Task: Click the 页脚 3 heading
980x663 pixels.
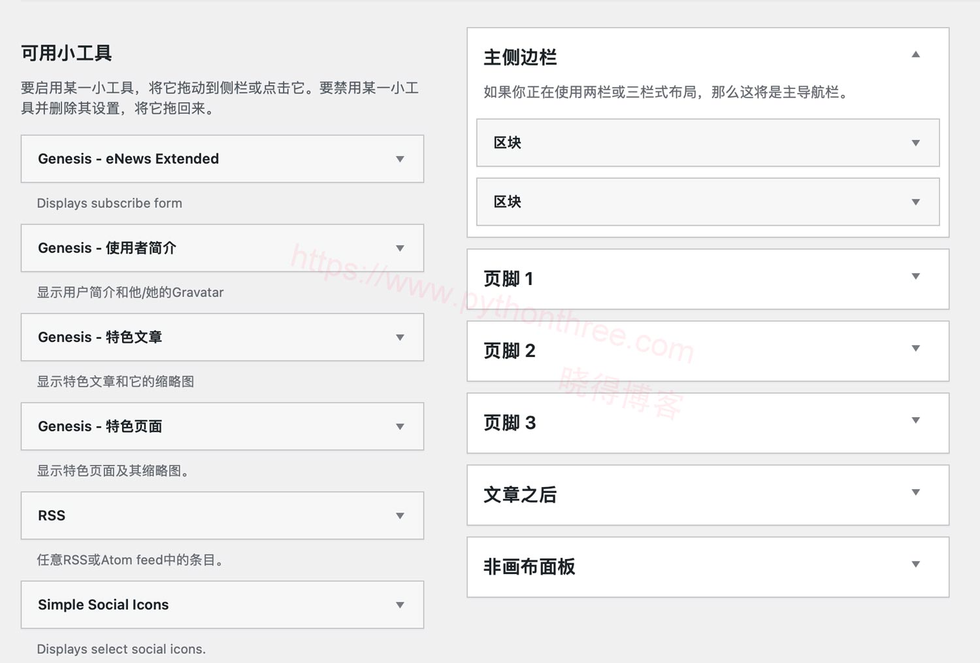Action: [510, 423]
